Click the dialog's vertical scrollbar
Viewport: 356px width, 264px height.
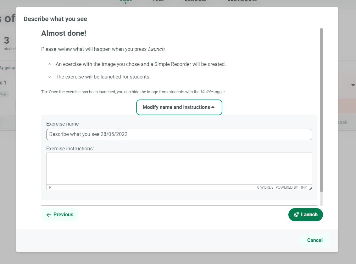pyautogui.click(x=321, y=110)
